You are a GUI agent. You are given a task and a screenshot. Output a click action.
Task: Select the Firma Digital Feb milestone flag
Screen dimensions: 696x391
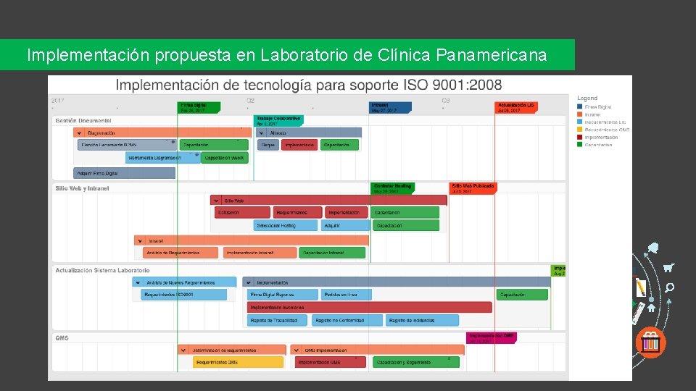click(x=199, y=108)
